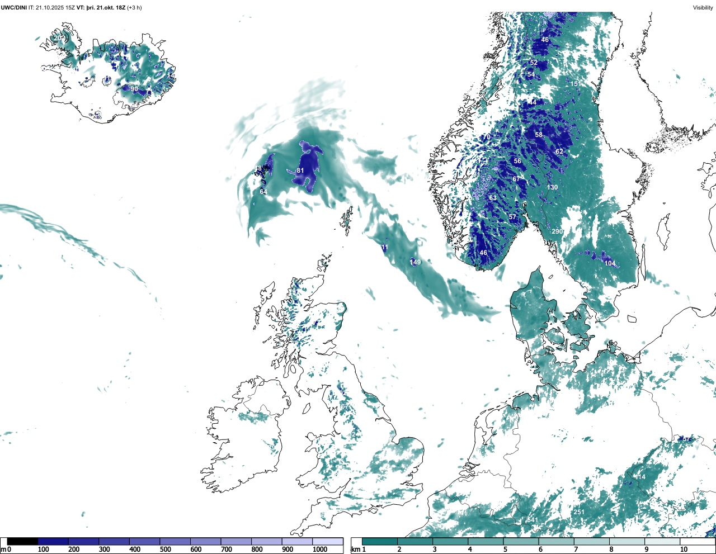The height and width of the screenshot is (554, 716).
Task: Click the "54" visibility value
Action: pyautogui.click(x=531, y=74)
